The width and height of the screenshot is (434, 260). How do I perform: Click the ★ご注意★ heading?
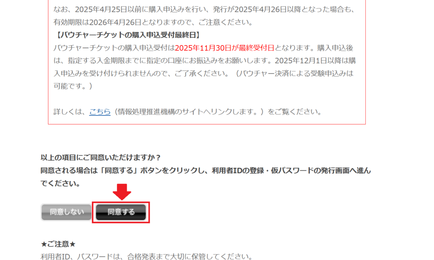[x=58, y=244]
